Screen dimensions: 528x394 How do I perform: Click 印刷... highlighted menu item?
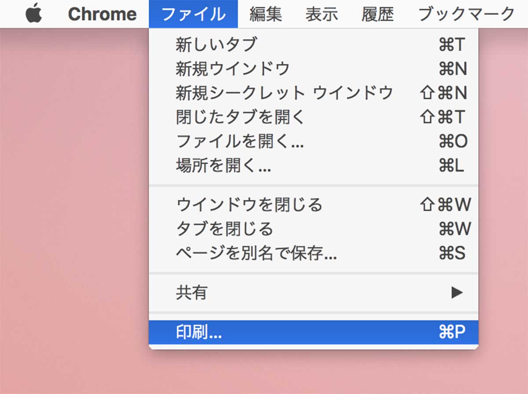[314, 332]
